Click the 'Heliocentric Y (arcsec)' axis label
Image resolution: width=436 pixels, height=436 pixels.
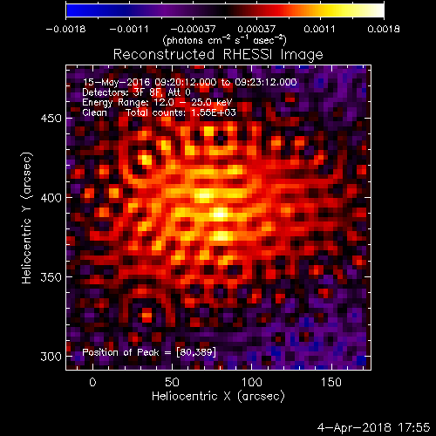pos(27,218)
